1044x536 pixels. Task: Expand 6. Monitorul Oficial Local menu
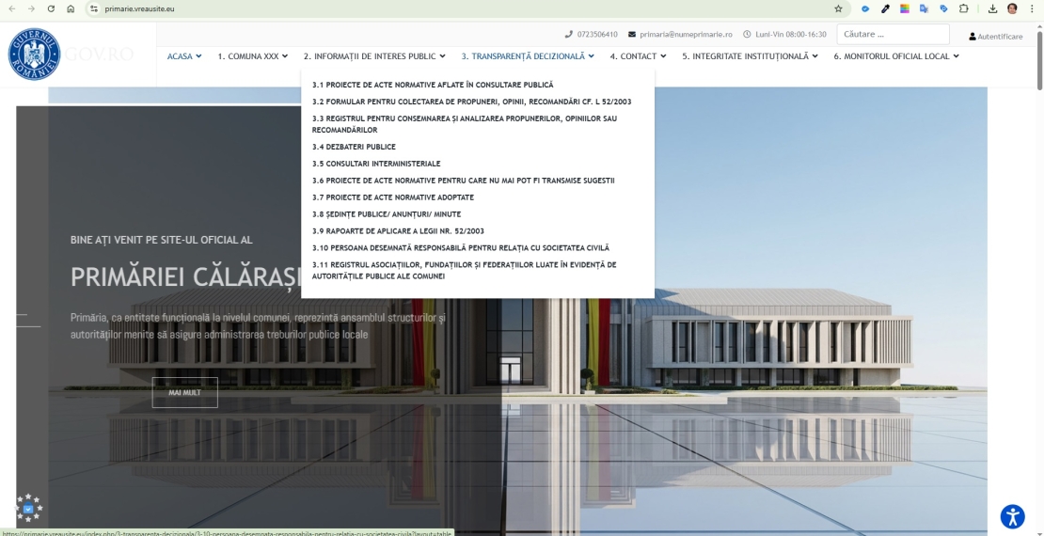(895, 56)
